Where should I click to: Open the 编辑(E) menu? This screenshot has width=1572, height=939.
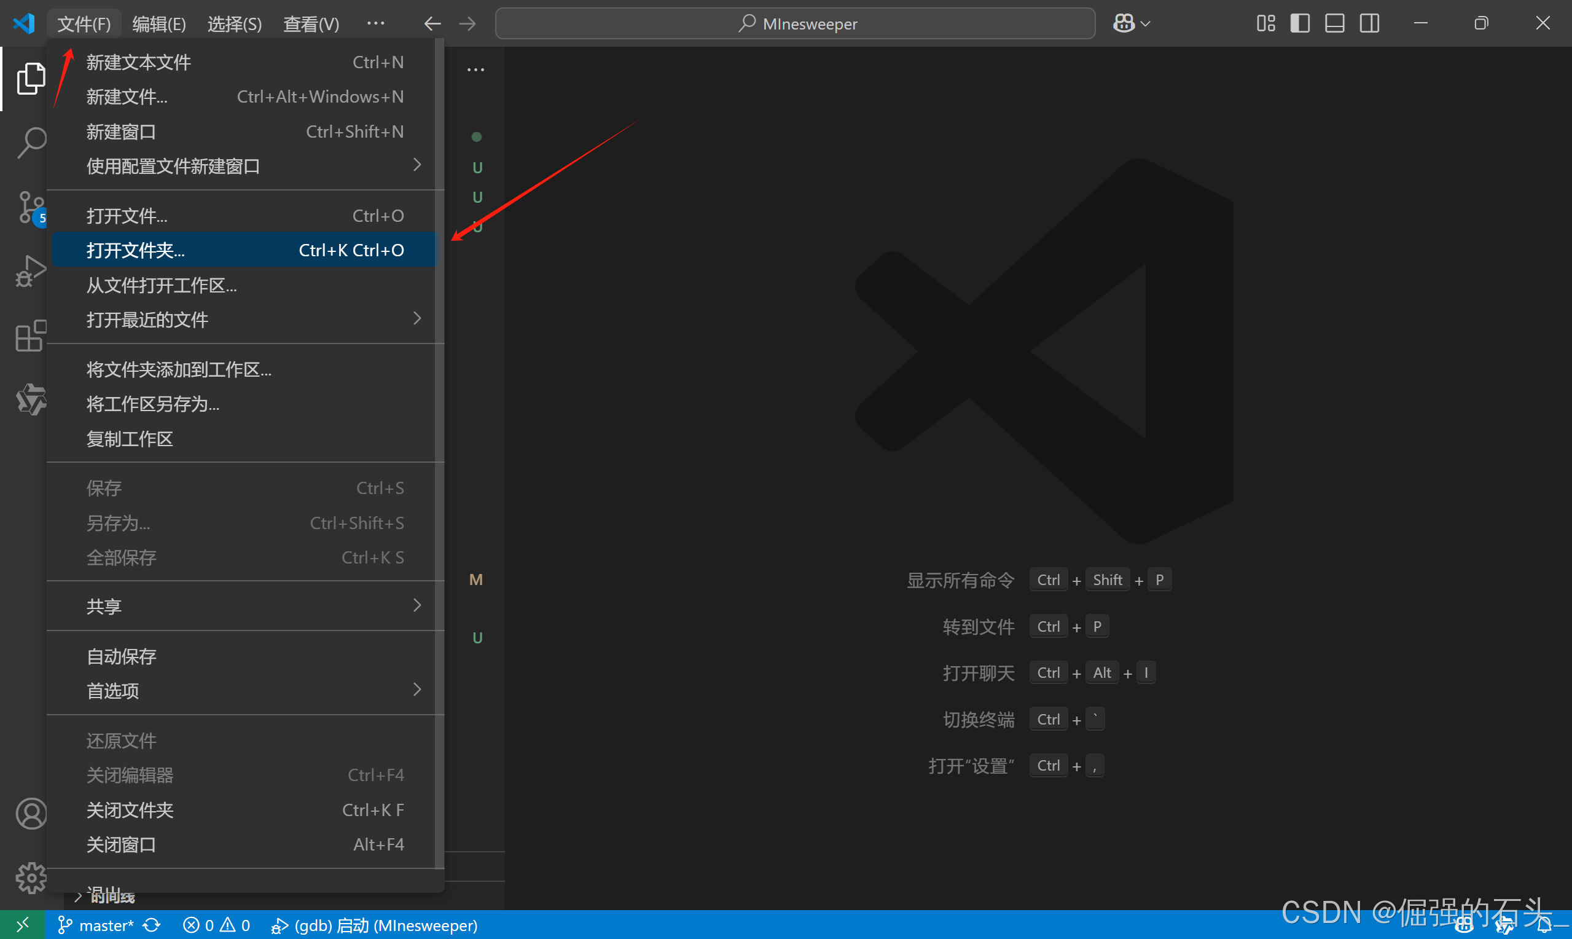tap(158, 24)
